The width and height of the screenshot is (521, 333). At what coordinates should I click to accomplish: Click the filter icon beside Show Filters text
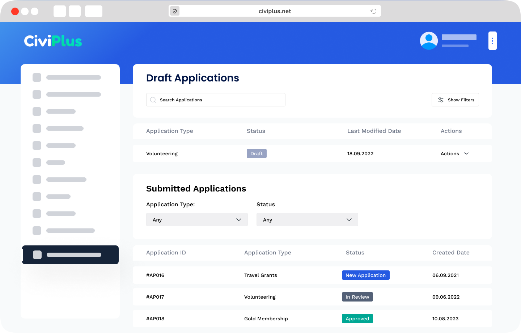[x=441, y=100]
